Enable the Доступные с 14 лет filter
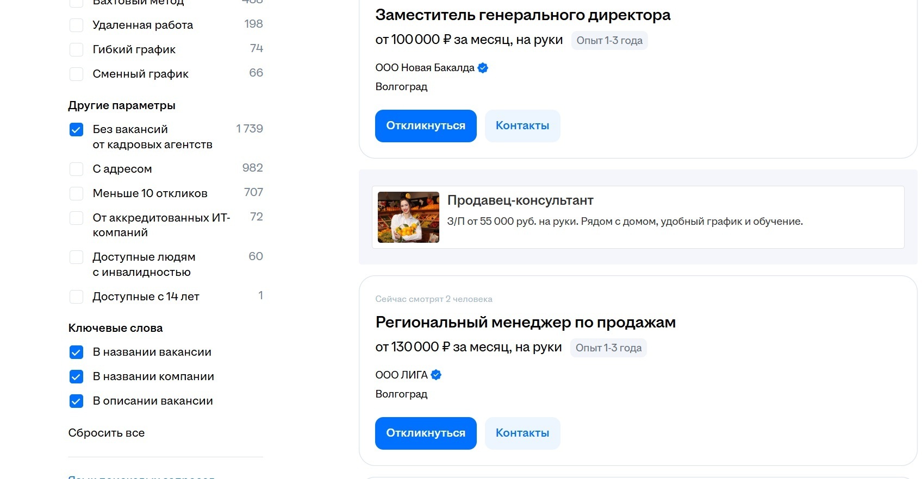 pyautogui.click(x=76, y=297)
